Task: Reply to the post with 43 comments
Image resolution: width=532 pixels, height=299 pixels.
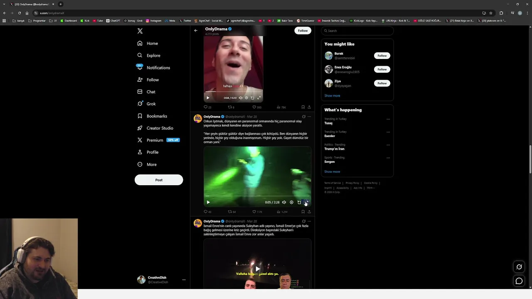Action: coord(207,212)
